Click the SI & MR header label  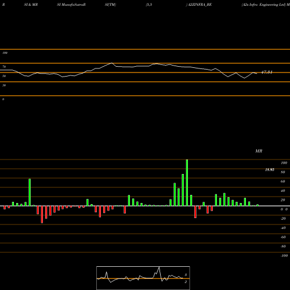click(x=31, y=5)
